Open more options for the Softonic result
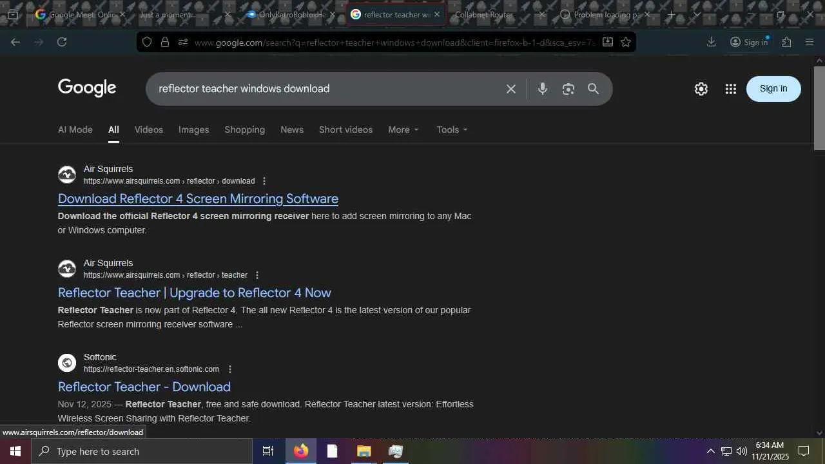825x464 pixels. pos(229,369)
